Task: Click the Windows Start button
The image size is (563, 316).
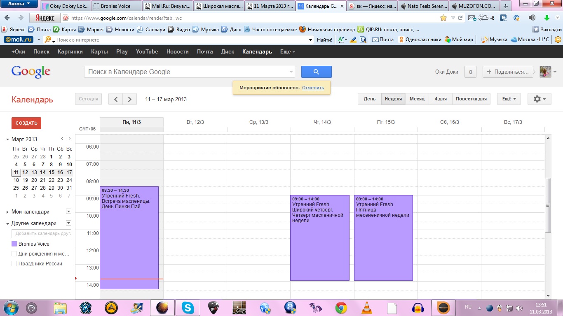Action: (10, 307)
